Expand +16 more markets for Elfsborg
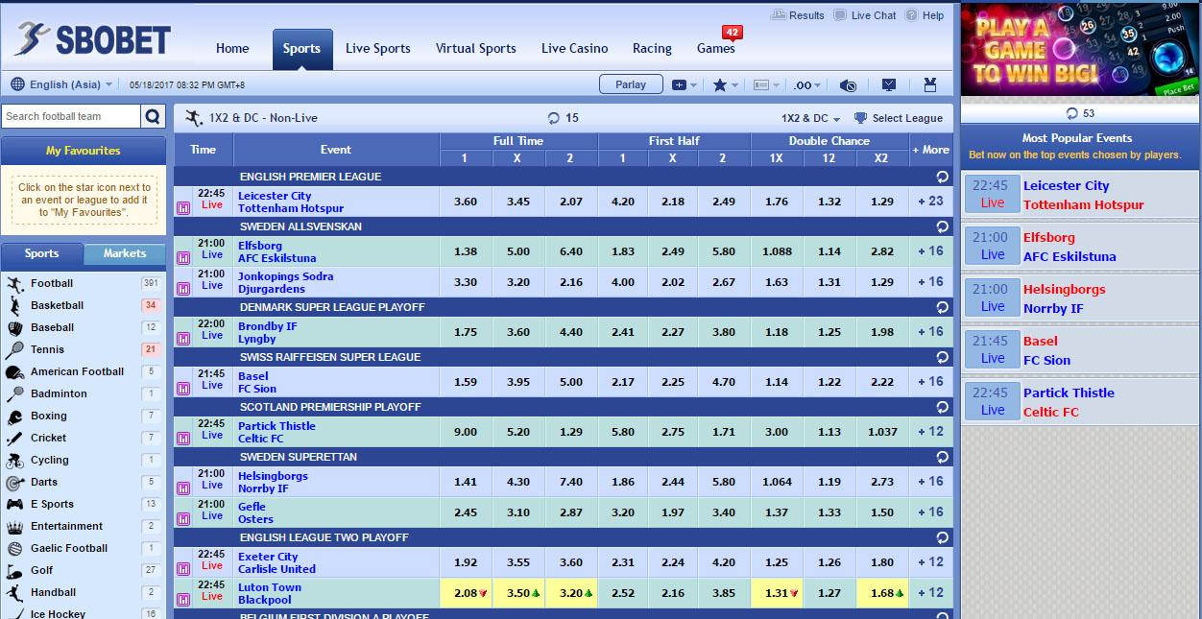This screenshot has width=1202, height=619. pyautogui.click(x=930, y=251)
